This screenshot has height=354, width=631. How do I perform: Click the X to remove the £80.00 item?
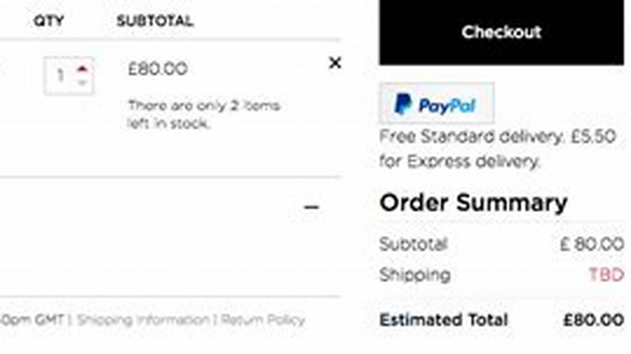(335, 64)
